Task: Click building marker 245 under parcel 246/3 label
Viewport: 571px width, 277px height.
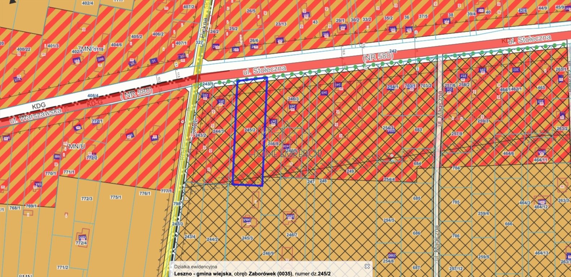Action: (x=292, y=106)
